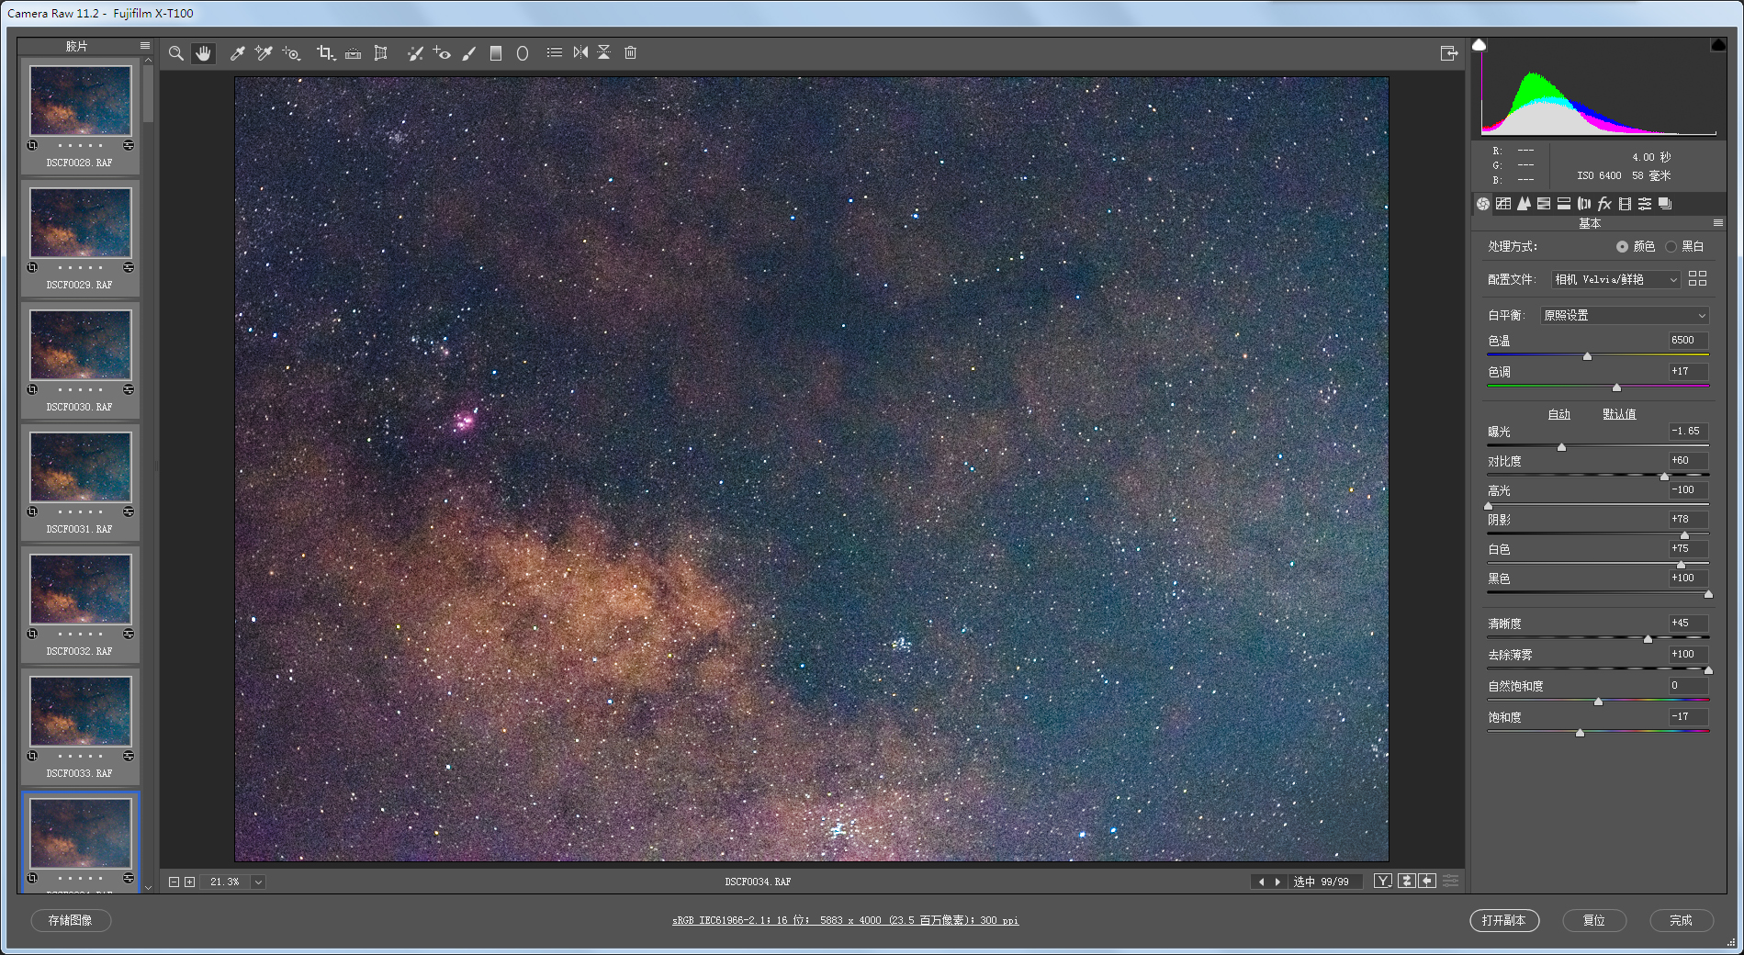
Task: Click the zoom out minus button
Action: [174, 882]
